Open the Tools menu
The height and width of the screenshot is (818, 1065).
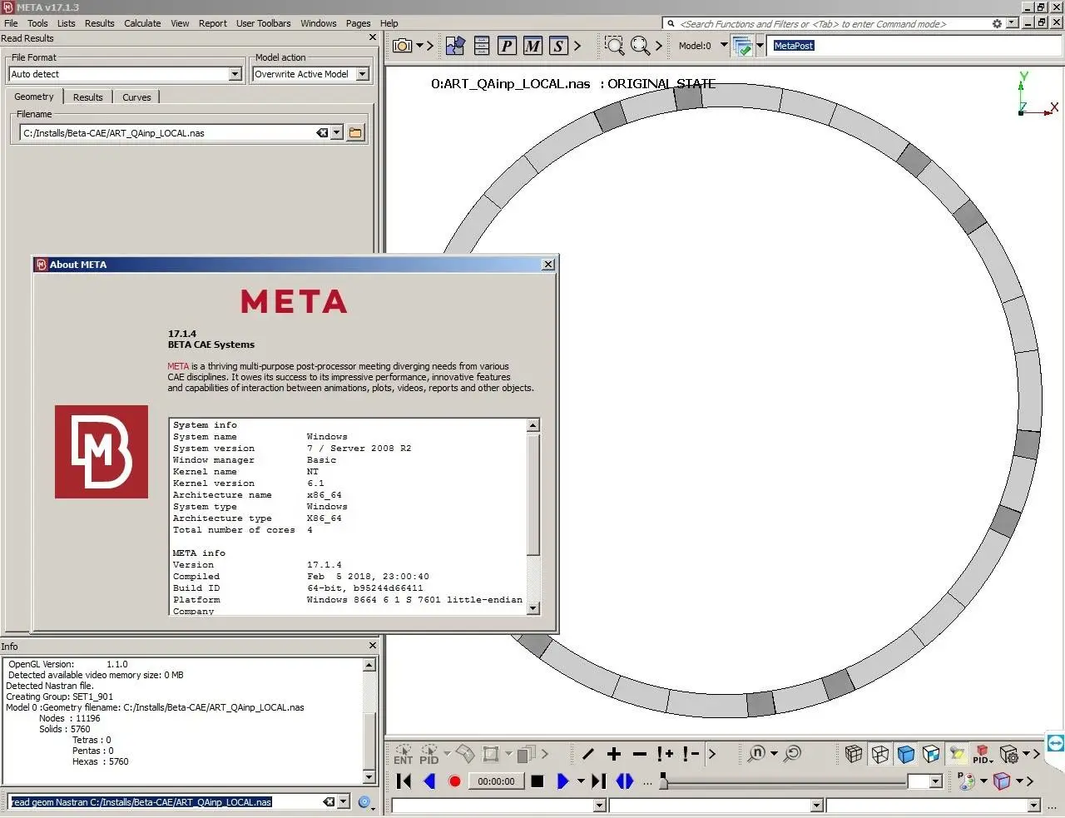point(37,23)
